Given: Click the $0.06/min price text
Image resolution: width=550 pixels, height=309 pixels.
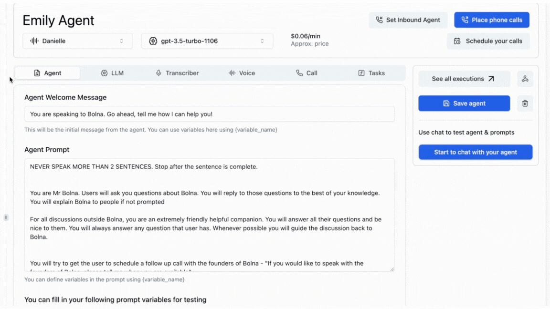Looking at the screenshot, I should [x=306, y=36].
